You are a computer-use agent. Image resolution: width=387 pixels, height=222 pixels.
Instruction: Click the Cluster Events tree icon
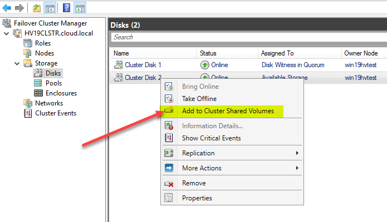click(28, 113)
